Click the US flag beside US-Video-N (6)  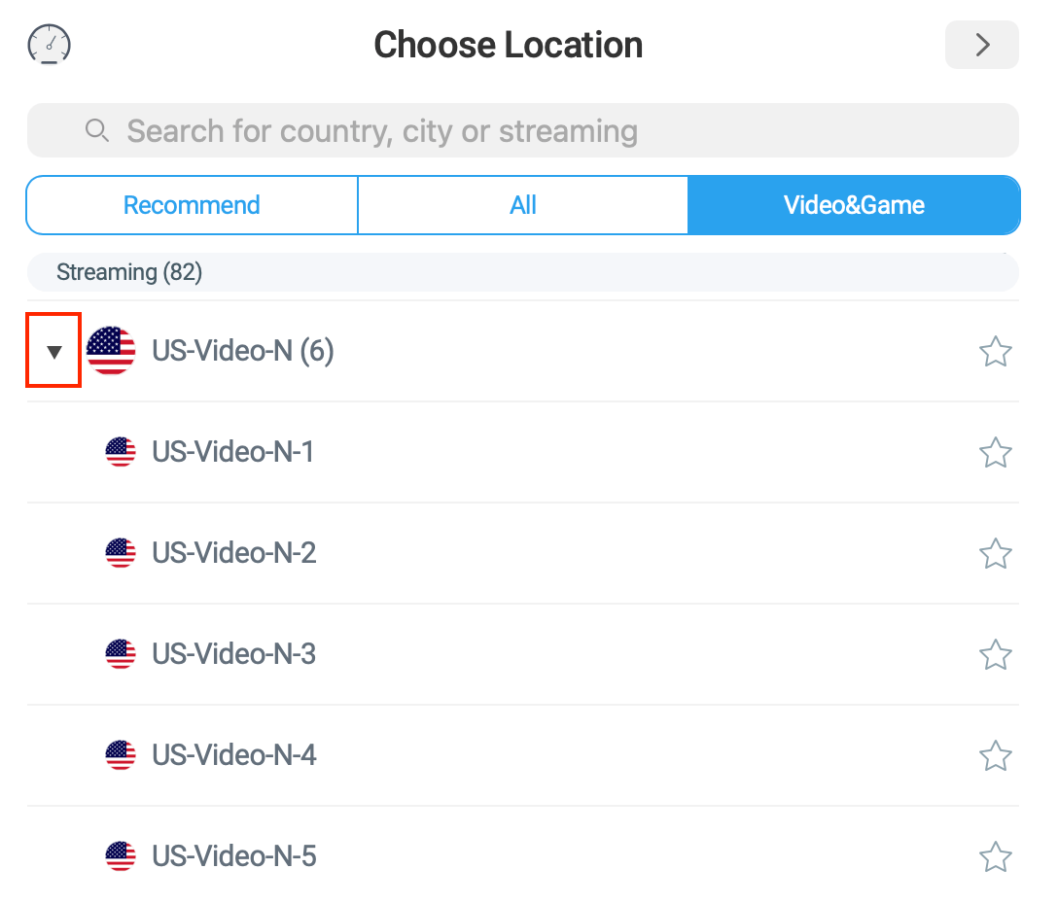click(111, 351)
